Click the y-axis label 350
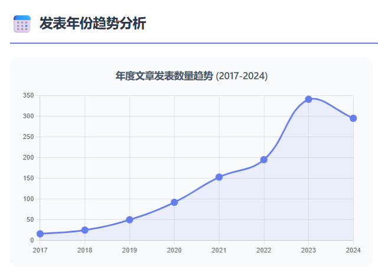The image size is (378, 272). coord(28,96)
